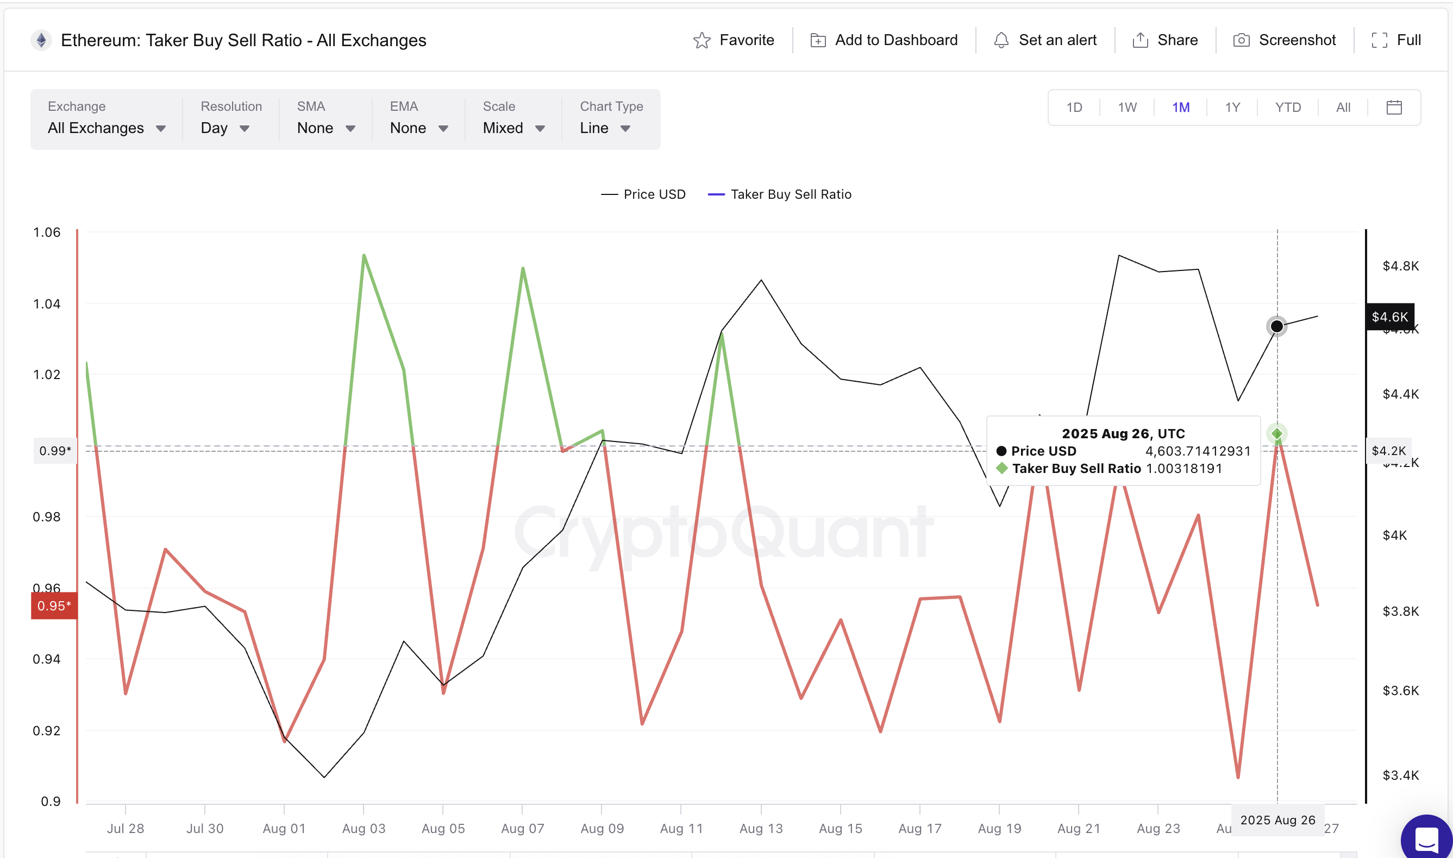
Task: Expand the Resolution dropdown set to Day
Action: tap(225, 128)
